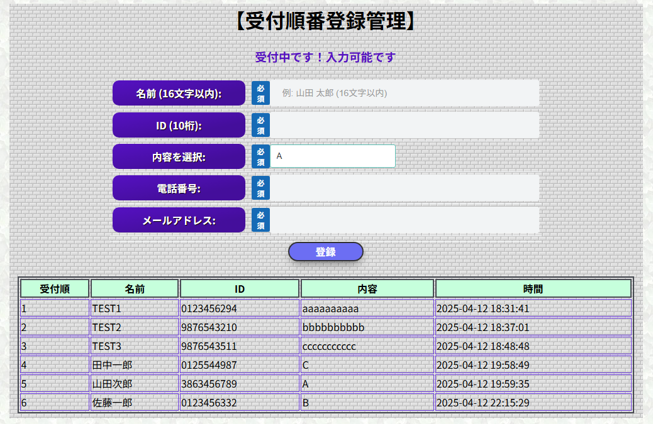Click the timestamp 2025-04-12 18:48:48 cell
The height and width of the screenshot is (424, 653).
(533, 346)
